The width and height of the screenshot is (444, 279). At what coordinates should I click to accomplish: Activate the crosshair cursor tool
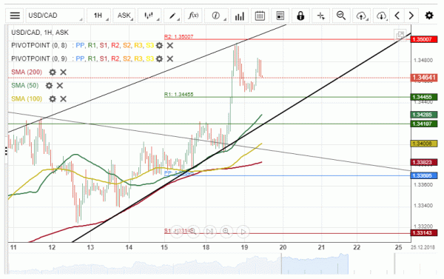[x=321, y=16]
